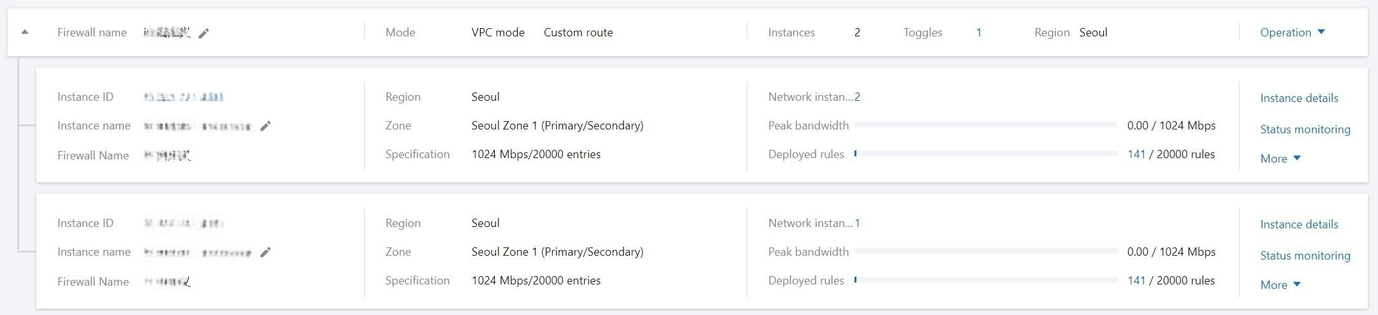This screenshot has width=1378, height=315.
Task: Open Status monitoring for second instance
Action: tap(1305, 256)
